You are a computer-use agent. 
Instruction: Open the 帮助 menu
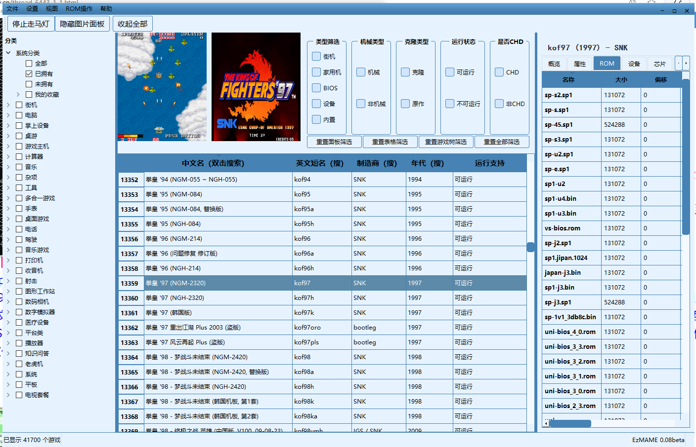click(106, 9)
